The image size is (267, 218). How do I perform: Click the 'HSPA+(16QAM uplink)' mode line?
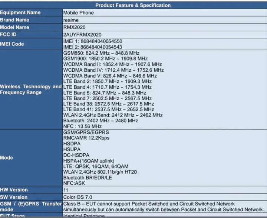(x=89, y=161)
